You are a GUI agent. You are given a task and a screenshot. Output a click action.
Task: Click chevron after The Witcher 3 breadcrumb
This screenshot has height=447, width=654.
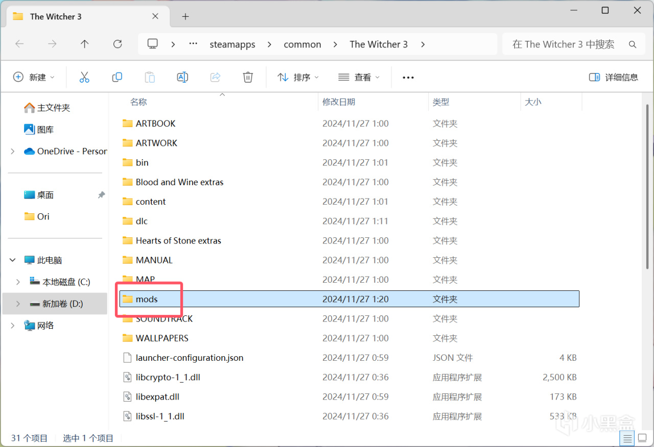(423, 44)
